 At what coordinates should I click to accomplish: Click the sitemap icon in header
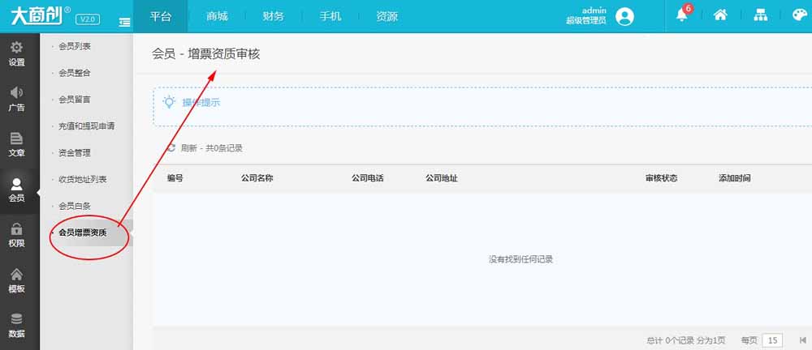(x=760, y=16)
